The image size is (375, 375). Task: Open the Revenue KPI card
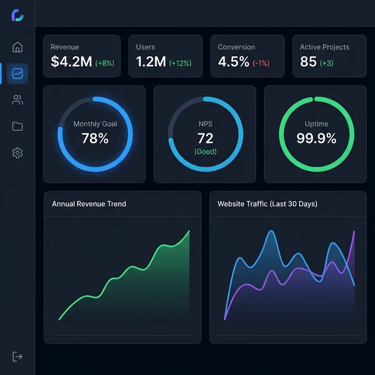[x=82, y=56]
